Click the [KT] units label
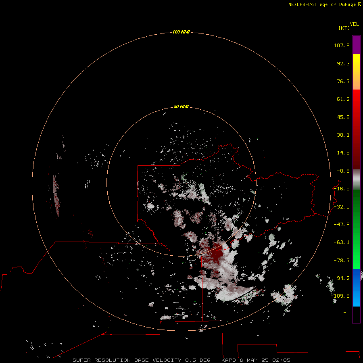The image size is (363, 363). 344,28
